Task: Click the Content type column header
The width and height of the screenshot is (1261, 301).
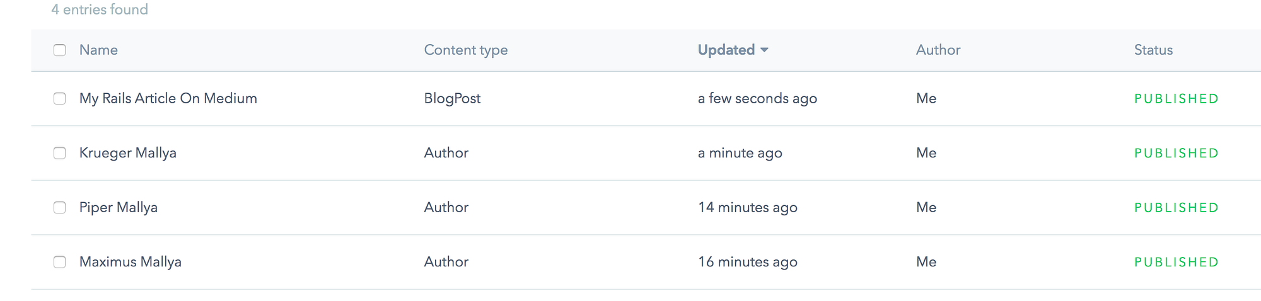Action: [x=465, y=50]
